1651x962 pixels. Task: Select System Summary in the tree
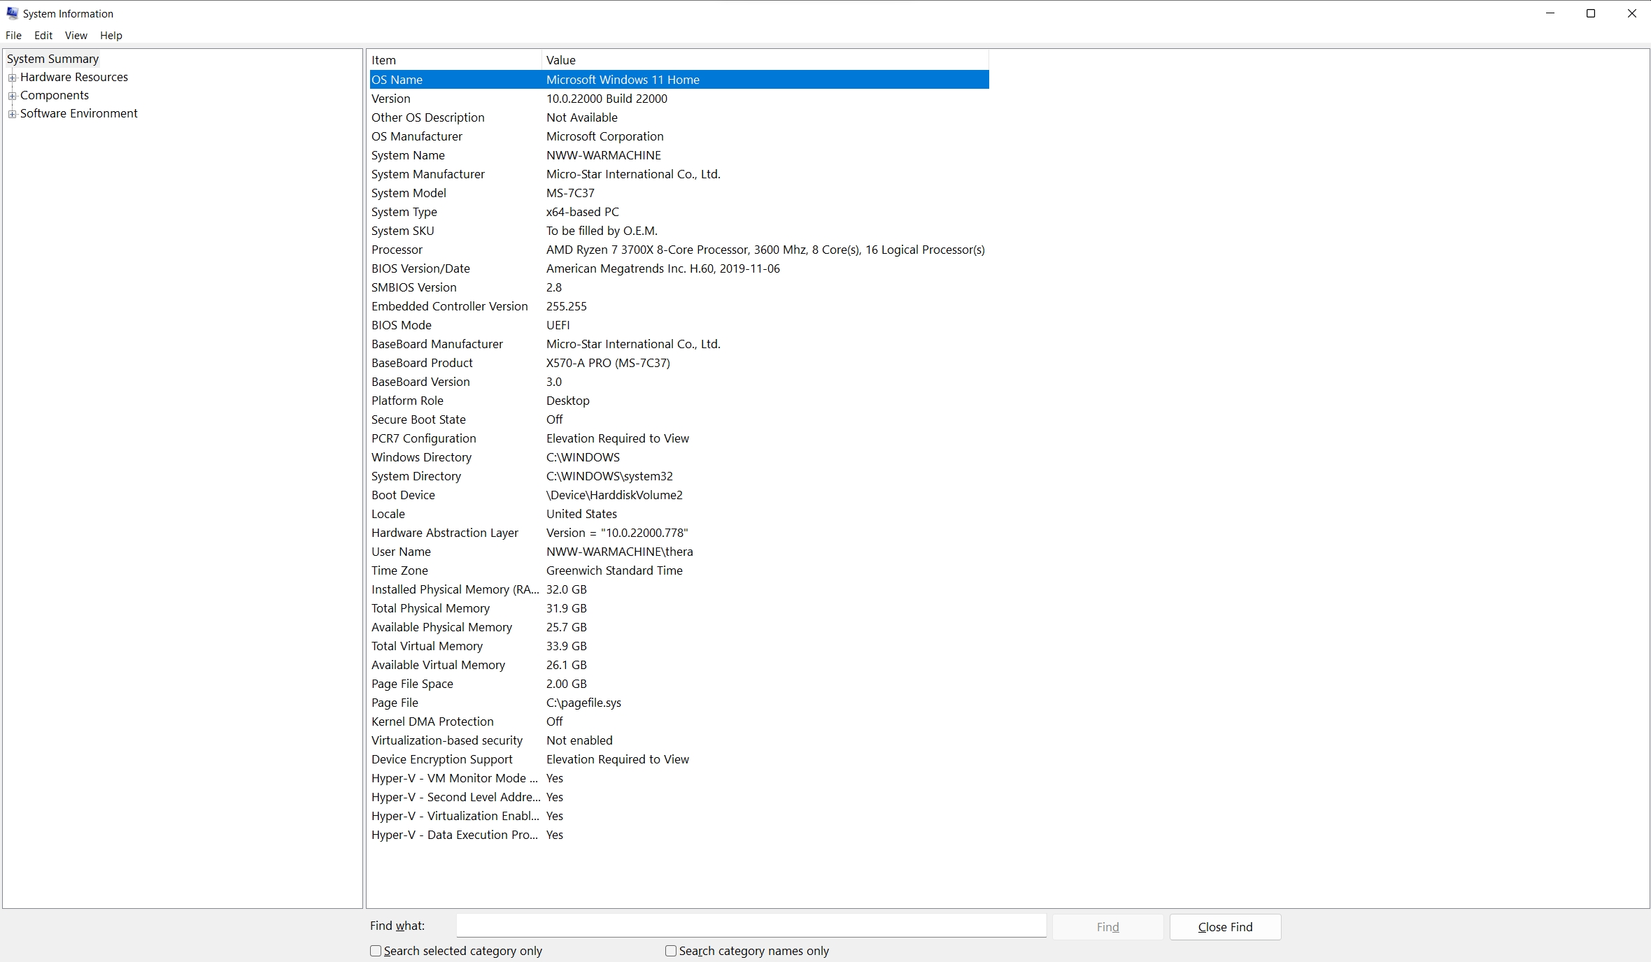(52, 59)
